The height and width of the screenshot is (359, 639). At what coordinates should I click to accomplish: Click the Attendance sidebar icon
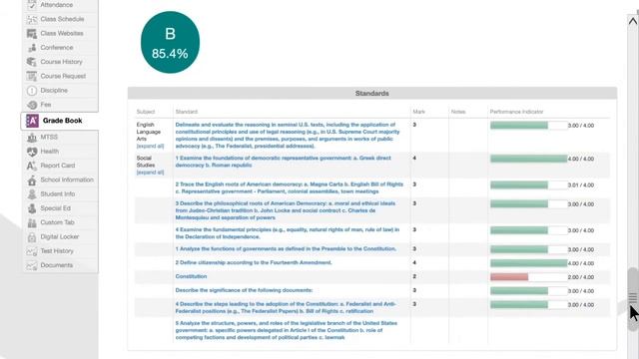coord(32,5)
